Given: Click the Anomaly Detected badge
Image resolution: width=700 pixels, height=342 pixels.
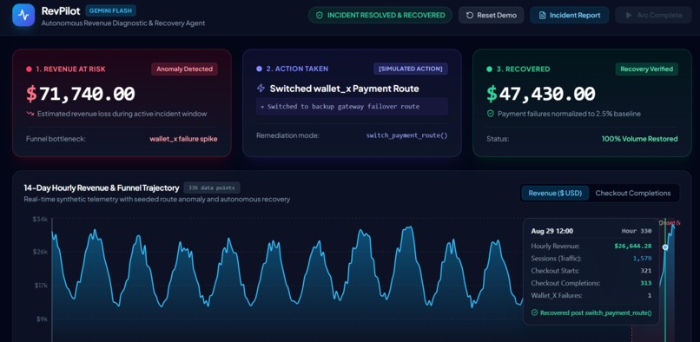Looking at the screenshot, I should click(184, 69).
